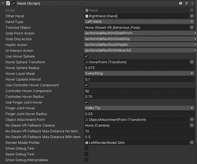Open the Hand component three-dot context menu
Viewport: 197px width, 164px height.
[x=192, y=3]
